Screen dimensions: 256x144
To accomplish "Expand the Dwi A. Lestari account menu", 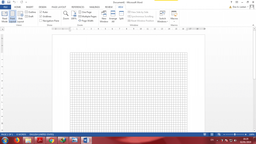I will [x=248, y=7].
